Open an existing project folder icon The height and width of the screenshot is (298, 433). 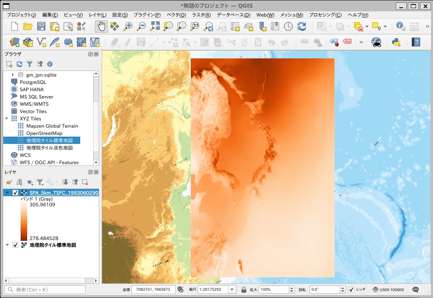[x=28, y=26]
